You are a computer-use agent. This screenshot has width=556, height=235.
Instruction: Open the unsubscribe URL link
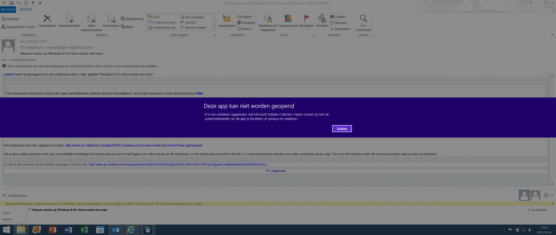click(x=178, y=165)
